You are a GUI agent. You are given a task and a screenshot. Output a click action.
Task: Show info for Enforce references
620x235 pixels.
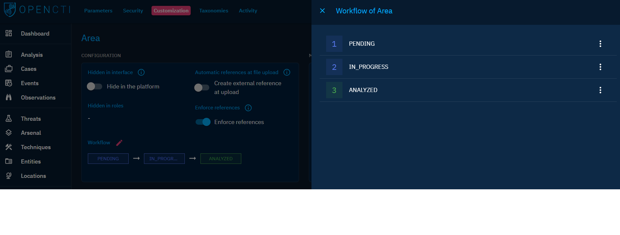pyautogui.click(x=248, y=108)
